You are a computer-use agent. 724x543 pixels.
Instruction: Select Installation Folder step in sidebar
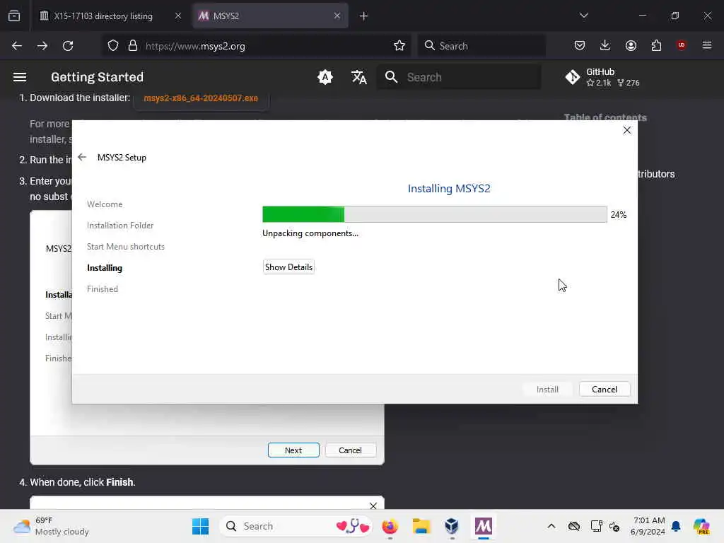120,226
